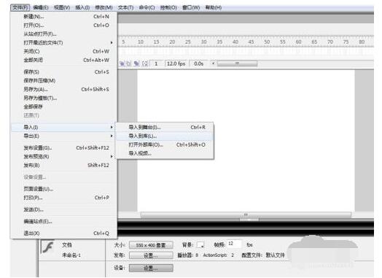Choose 另存为(A)... menu entry

tap(64, 90)
